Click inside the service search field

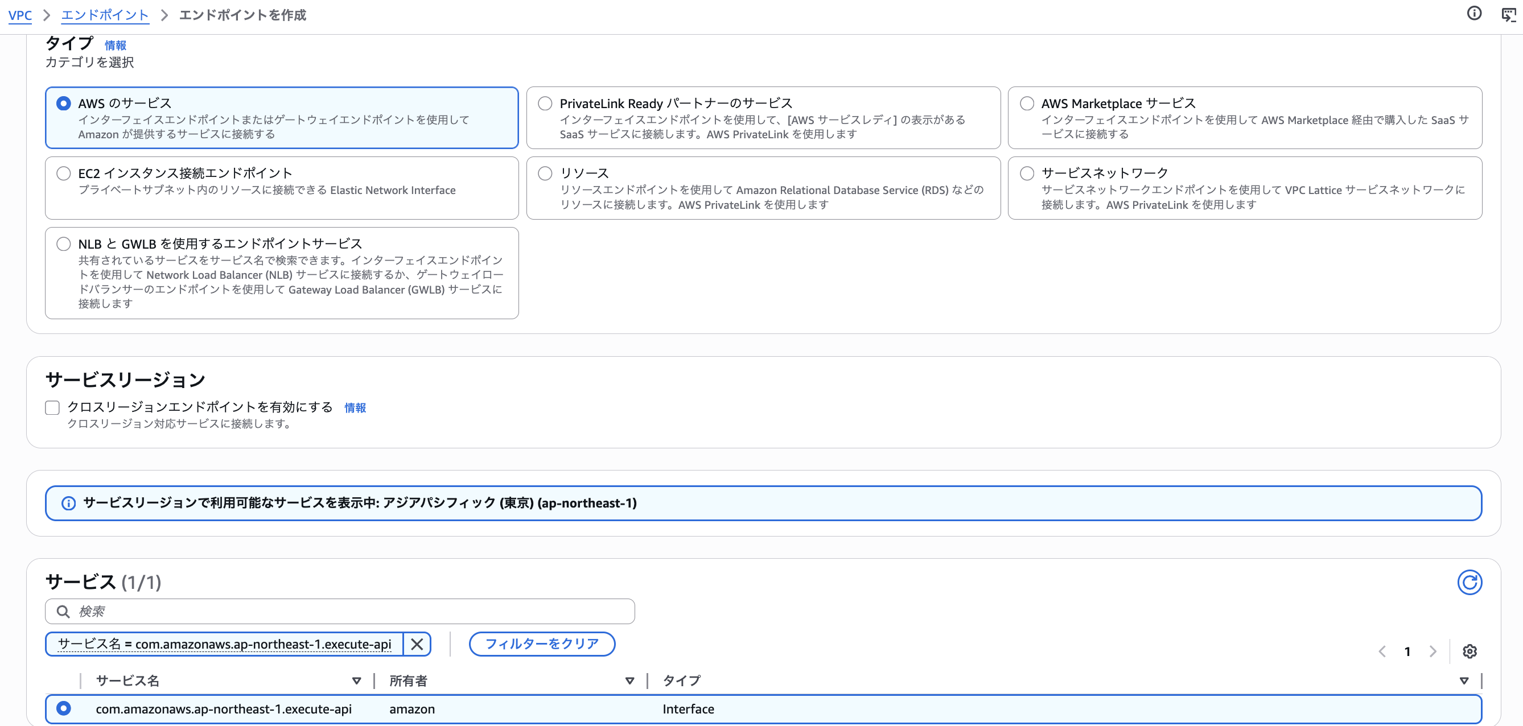pyautogui.click(x=237, y=610)
